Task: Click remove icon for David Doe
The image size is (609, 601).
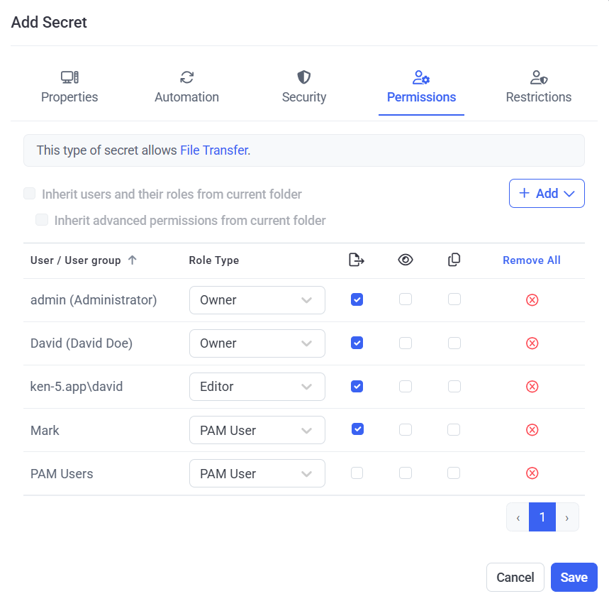Action: [532, 343]
